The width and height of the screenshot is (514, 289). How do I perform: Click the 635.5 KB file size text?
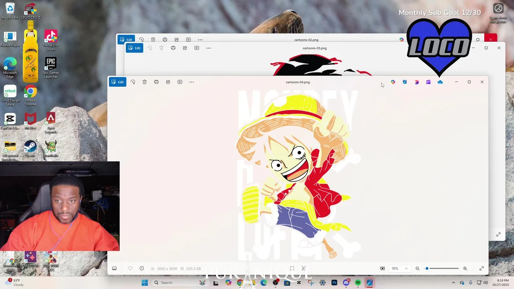point(194,269)
